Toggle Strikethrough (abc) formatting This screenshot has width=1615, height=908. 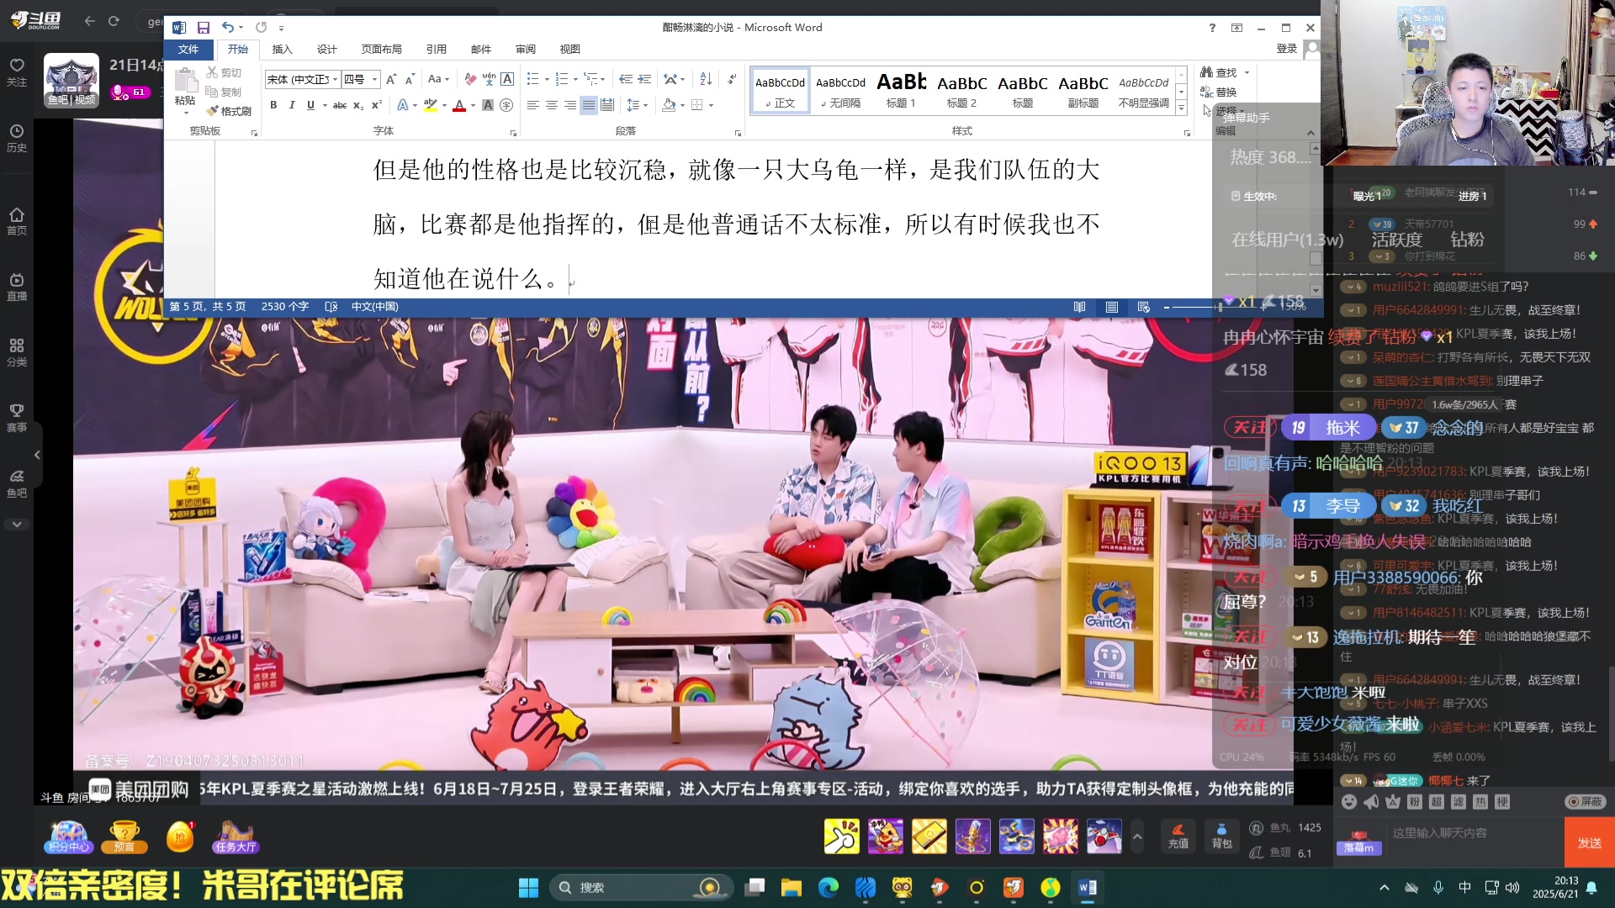(x=340, y=105)
